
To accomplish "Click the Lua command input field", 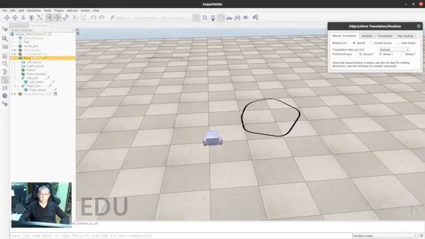I will [x=181, y=236].
